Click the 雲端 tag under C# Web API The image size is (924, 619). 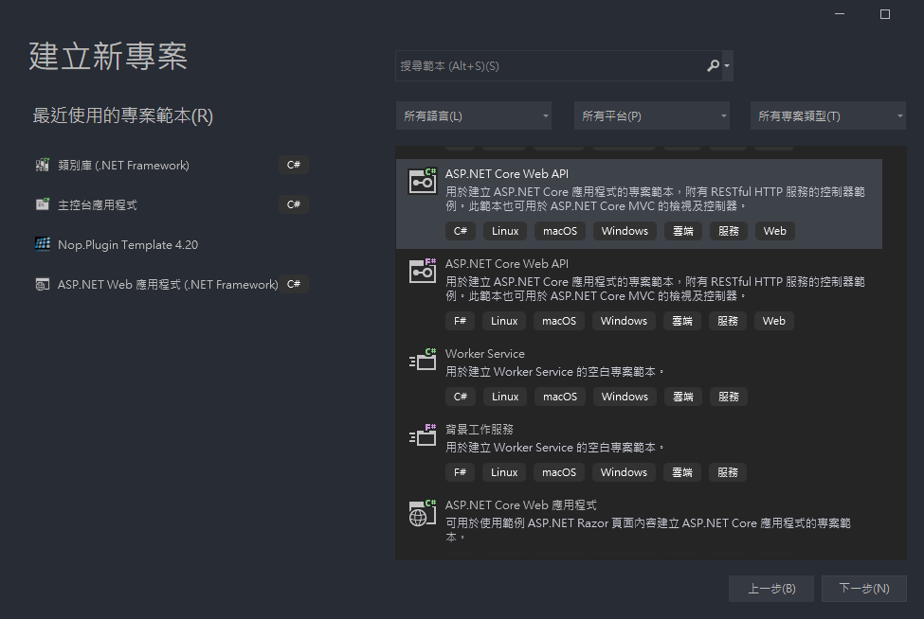pyautogui.click(x=683, y=231)
